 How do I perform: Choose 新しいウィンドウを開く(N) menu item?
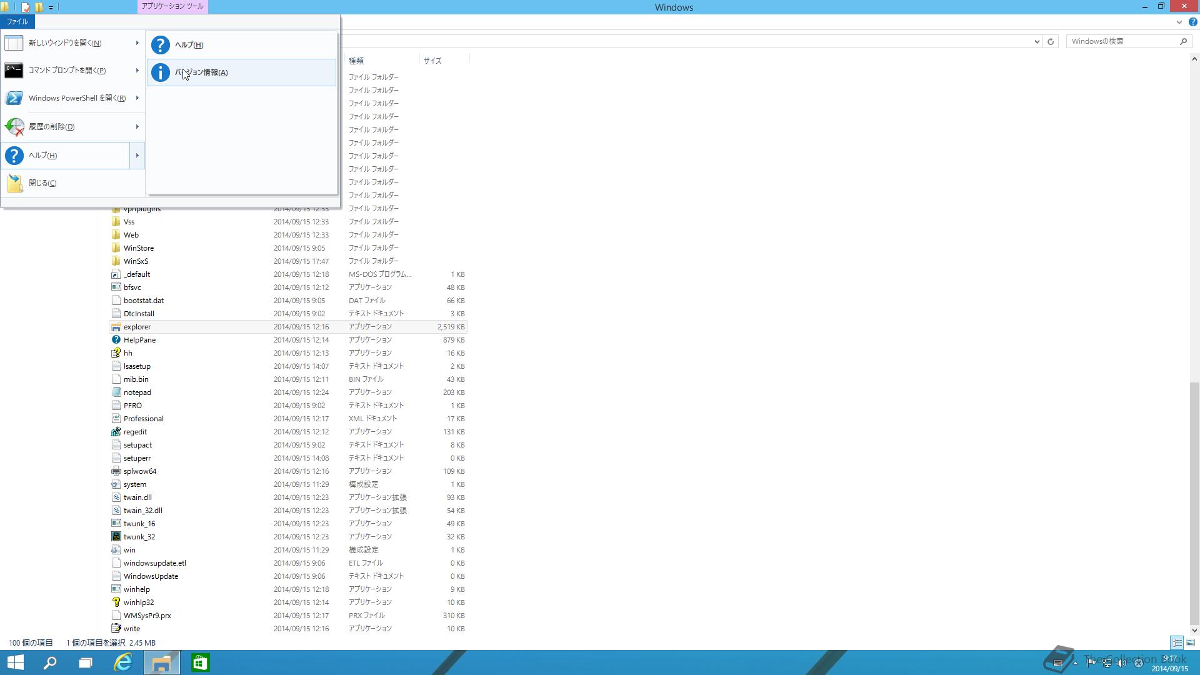(x=73, y=43)
